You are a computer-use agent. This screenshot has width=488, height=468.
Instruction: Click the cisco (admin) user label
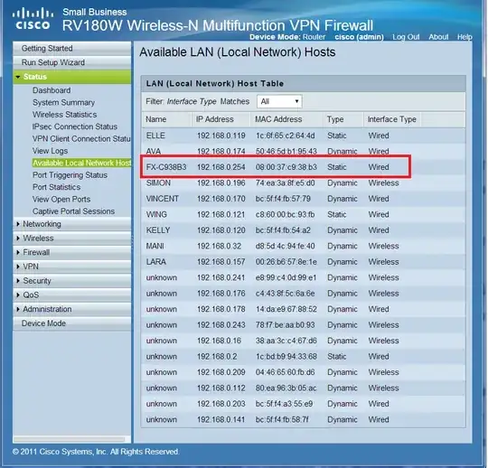(x=359, y=37)
